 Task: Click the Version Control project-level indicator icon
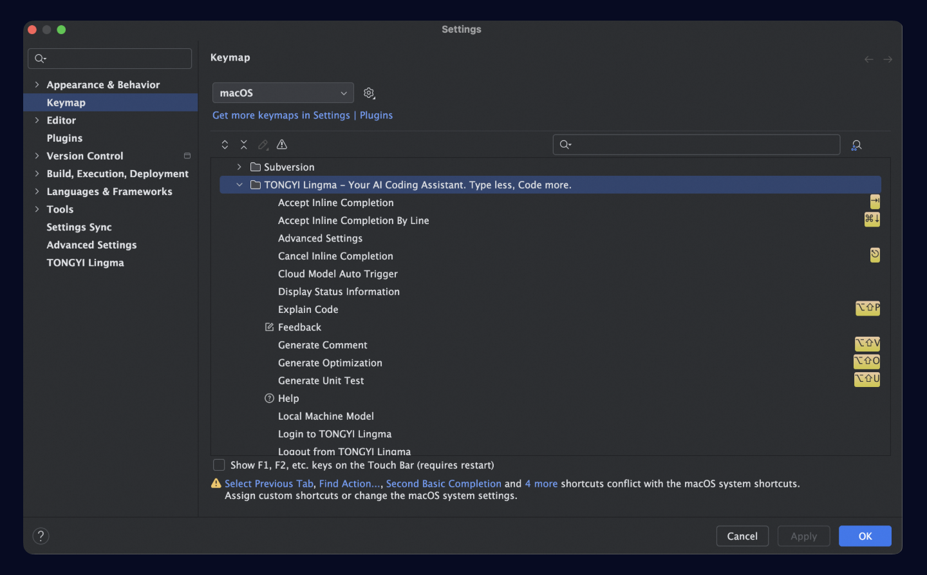point(187,156)
